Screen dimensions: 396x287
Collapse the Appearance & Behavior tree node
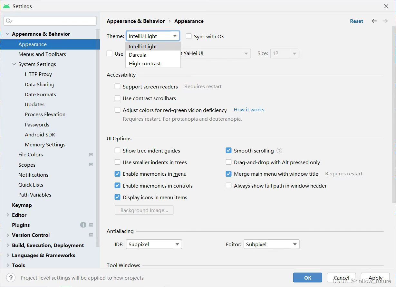click(x=8, y=34)
